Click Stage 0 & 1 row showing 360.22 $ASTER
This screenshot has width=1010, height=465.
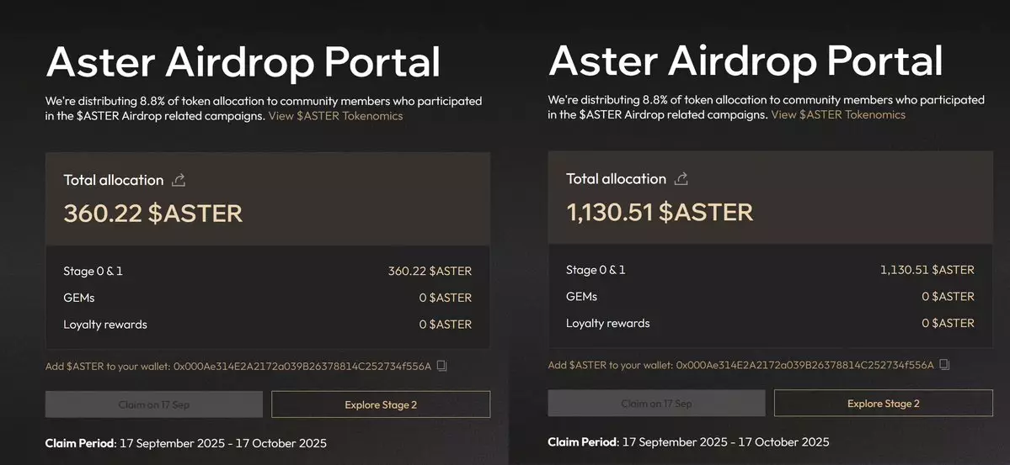click(267, 271)
